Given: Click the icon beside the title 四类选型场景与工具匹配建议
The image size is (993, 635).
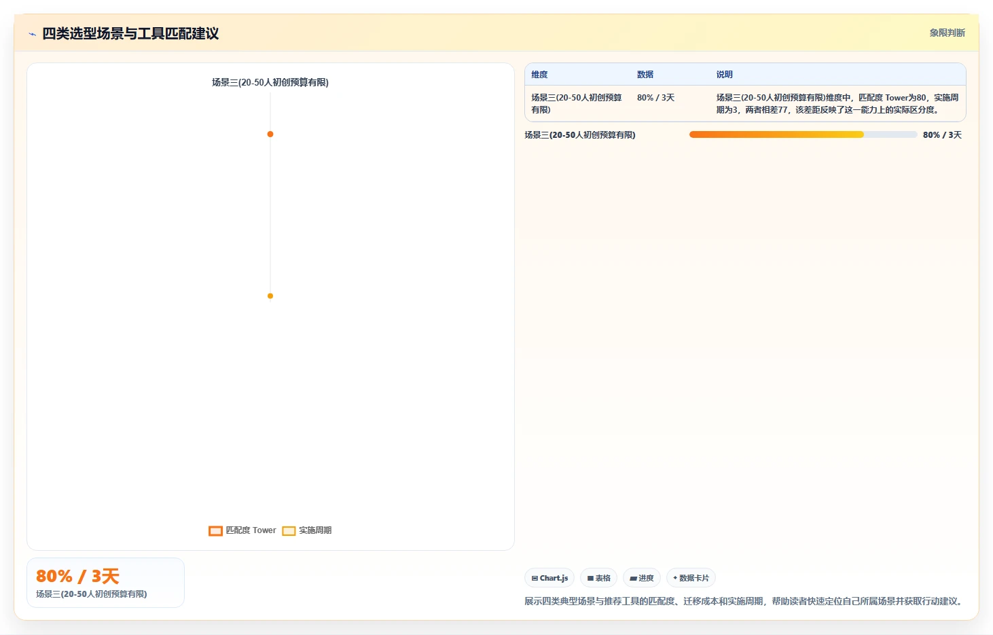Looking at the screenshot, I should coord(32,34).
